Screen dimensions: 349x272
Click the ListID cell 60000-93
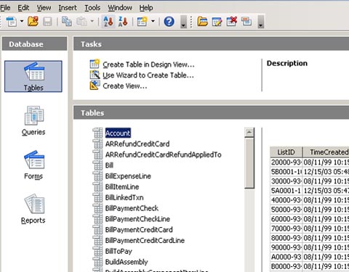pos(286,219)
